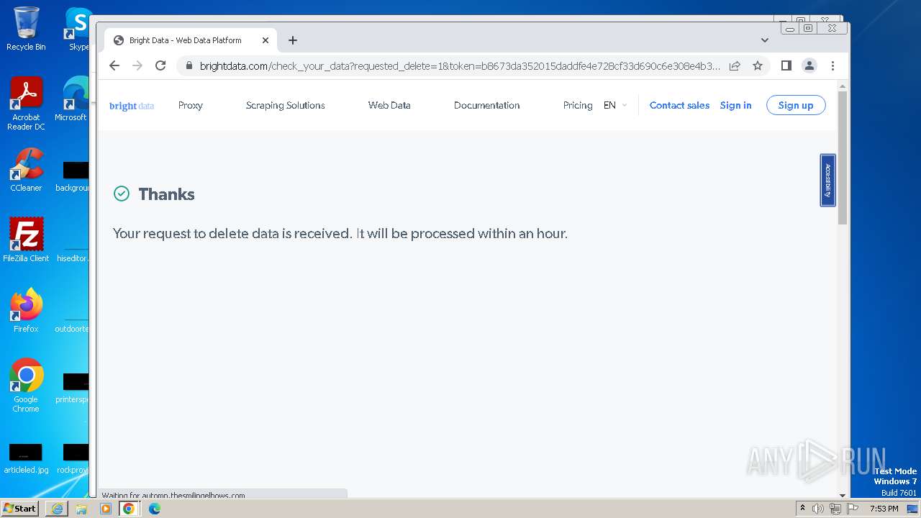
Task: Expand the EN language dropdown
Action: tap(615, 105)
